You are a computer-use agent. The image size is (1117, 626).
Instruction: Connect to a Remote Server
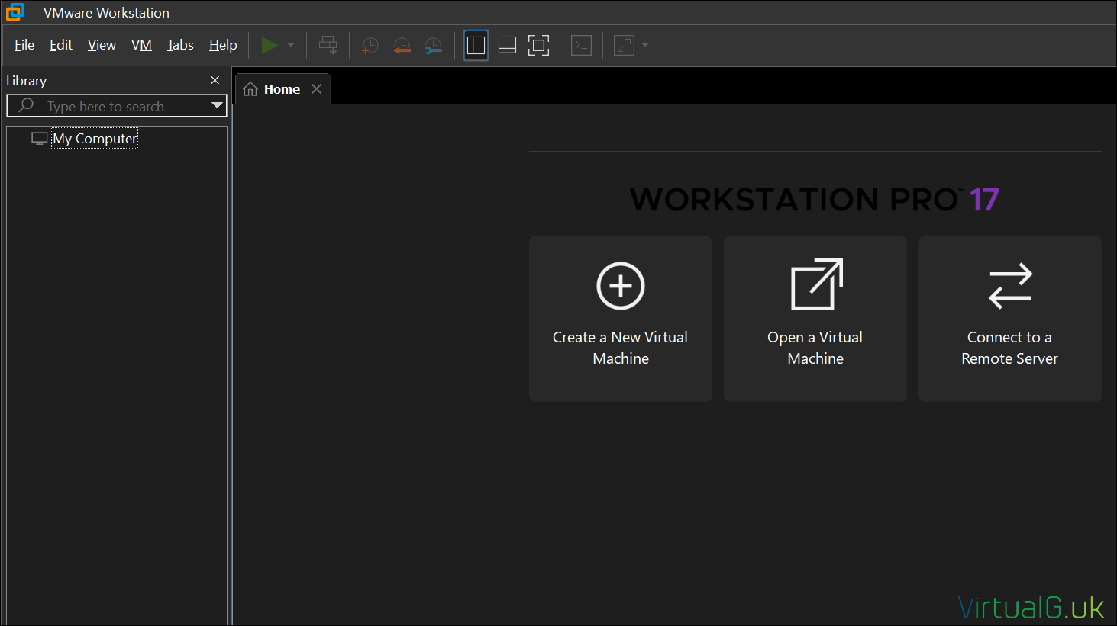click(1009, 318)
